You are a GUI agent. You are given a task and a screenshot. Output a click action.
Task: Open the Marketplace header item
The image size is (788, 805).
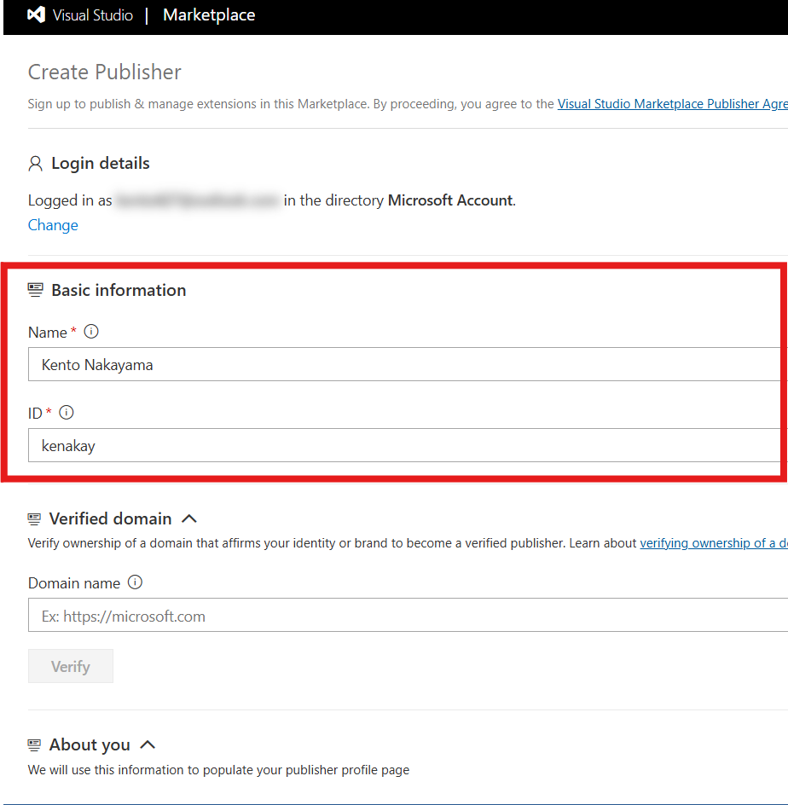(x=209, y=15)
